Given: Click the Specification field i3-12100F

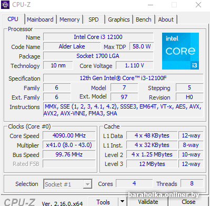Looking at the screenshot, I should (x=123, y=78).
